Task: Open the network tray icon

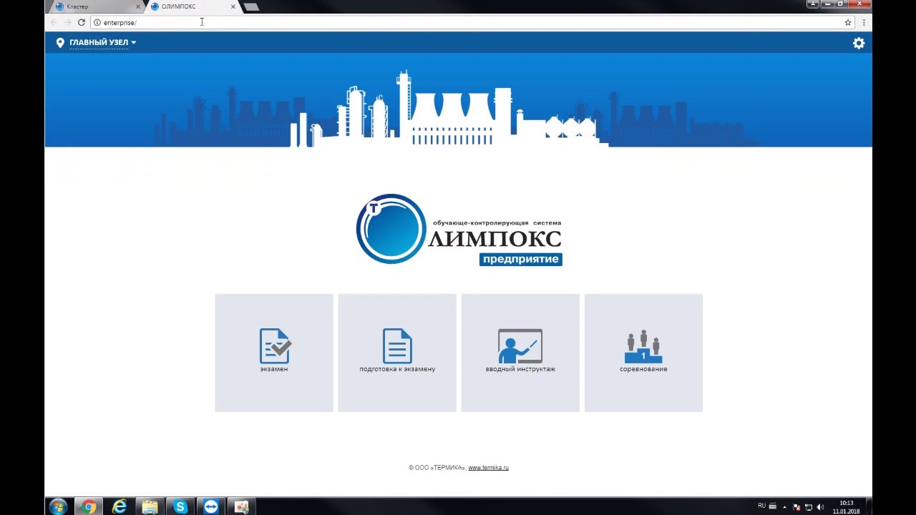Action: coord(809,507)
